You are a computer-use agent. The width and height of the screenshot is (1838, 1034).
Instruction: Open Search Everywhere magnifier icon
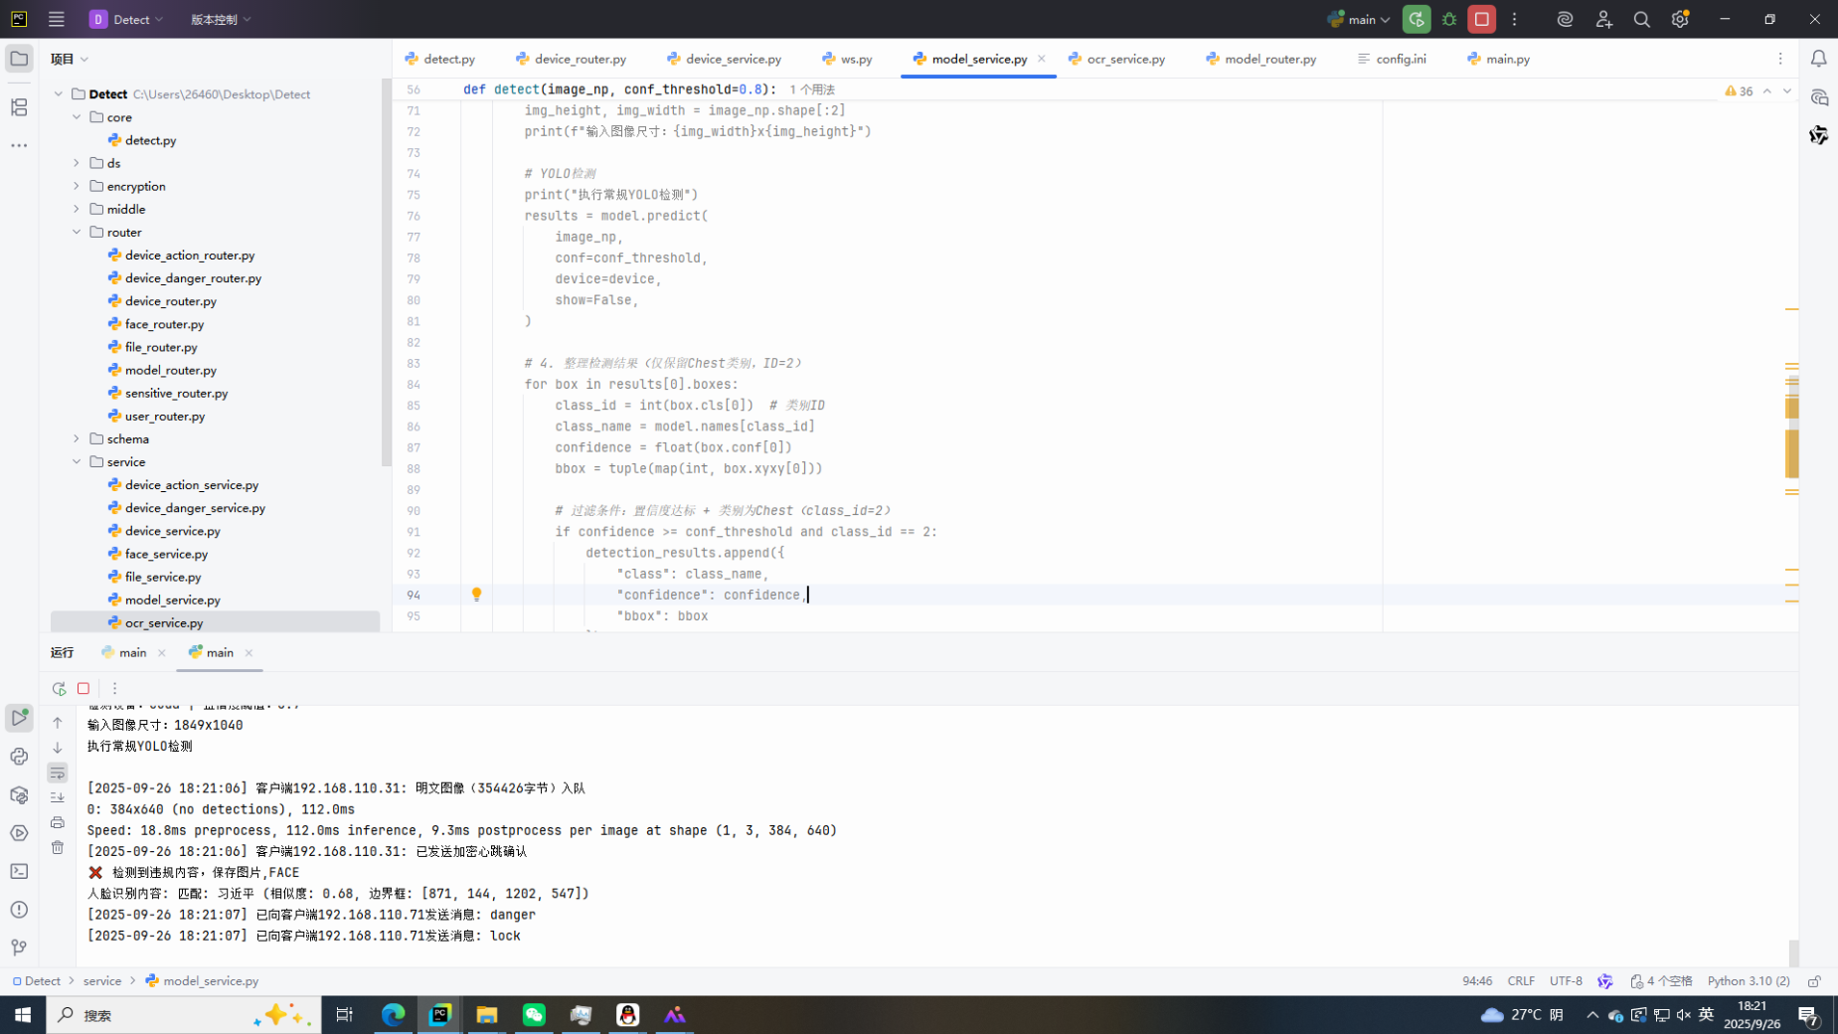[x=1641, y=19]
